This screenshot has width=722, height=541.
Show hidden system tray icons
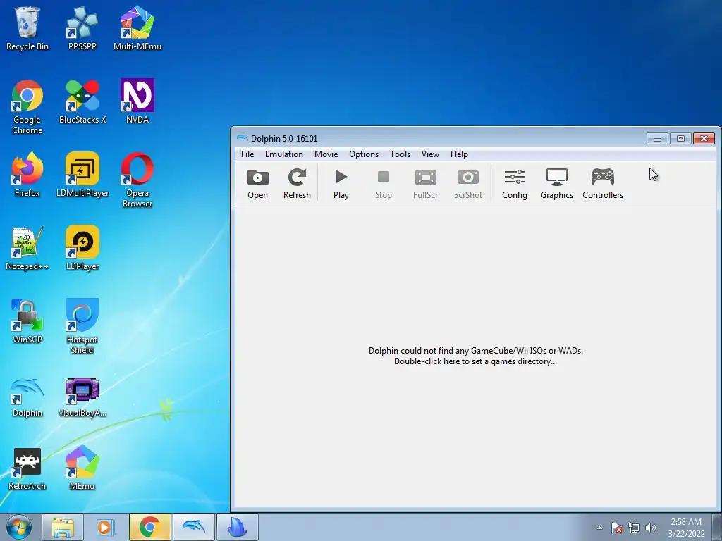599,528
